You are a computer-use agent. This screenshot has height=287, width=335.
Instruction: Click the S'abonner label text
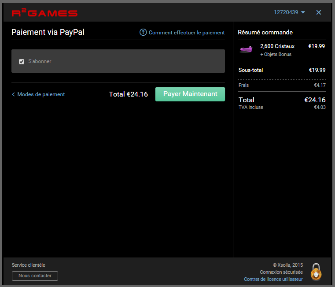pos(40,61)
